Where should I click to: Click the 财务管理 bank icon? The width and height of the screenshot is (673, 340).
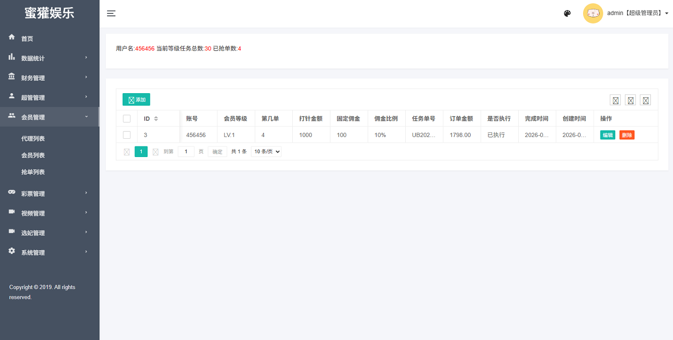point(12,77)
